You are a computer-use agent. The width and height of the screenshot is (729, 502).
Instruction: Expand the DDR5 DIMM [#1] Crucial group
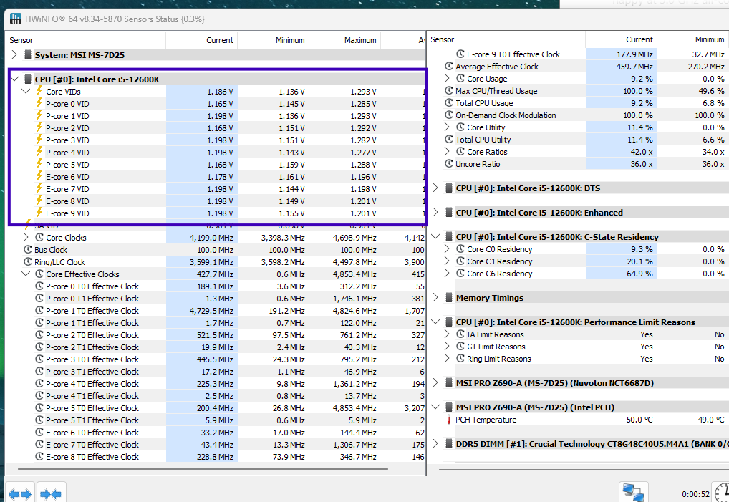tap(435, 443)
